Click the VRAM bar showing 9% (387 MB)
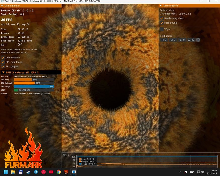The width and height of the screenshot is (220, 176). tap(34, 90)
